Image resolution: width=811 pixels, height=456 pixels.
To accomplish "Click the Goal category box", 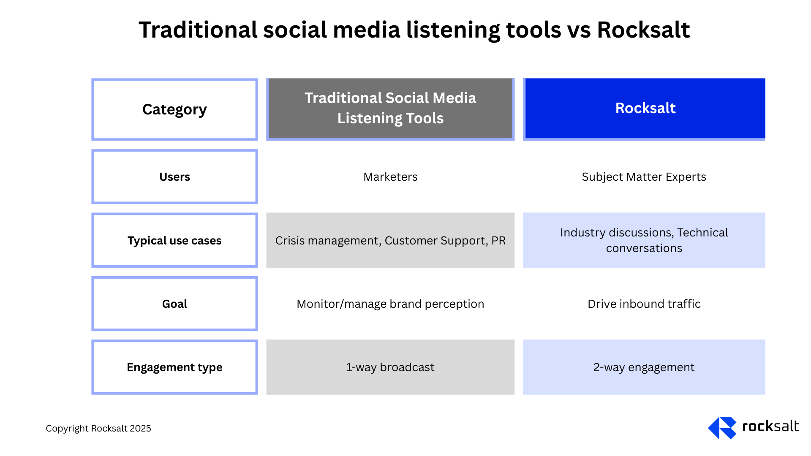I will click(x=174, y=304).
